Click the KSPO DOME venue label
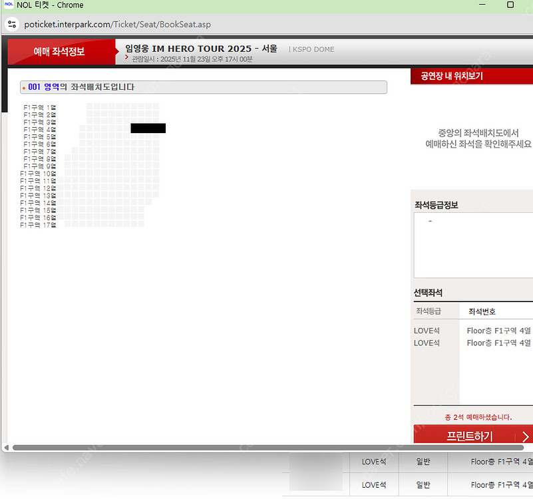 (x=313, y=49)
